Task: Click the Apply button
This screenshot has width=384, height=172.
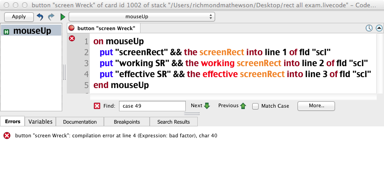Action: coord(19,17)
